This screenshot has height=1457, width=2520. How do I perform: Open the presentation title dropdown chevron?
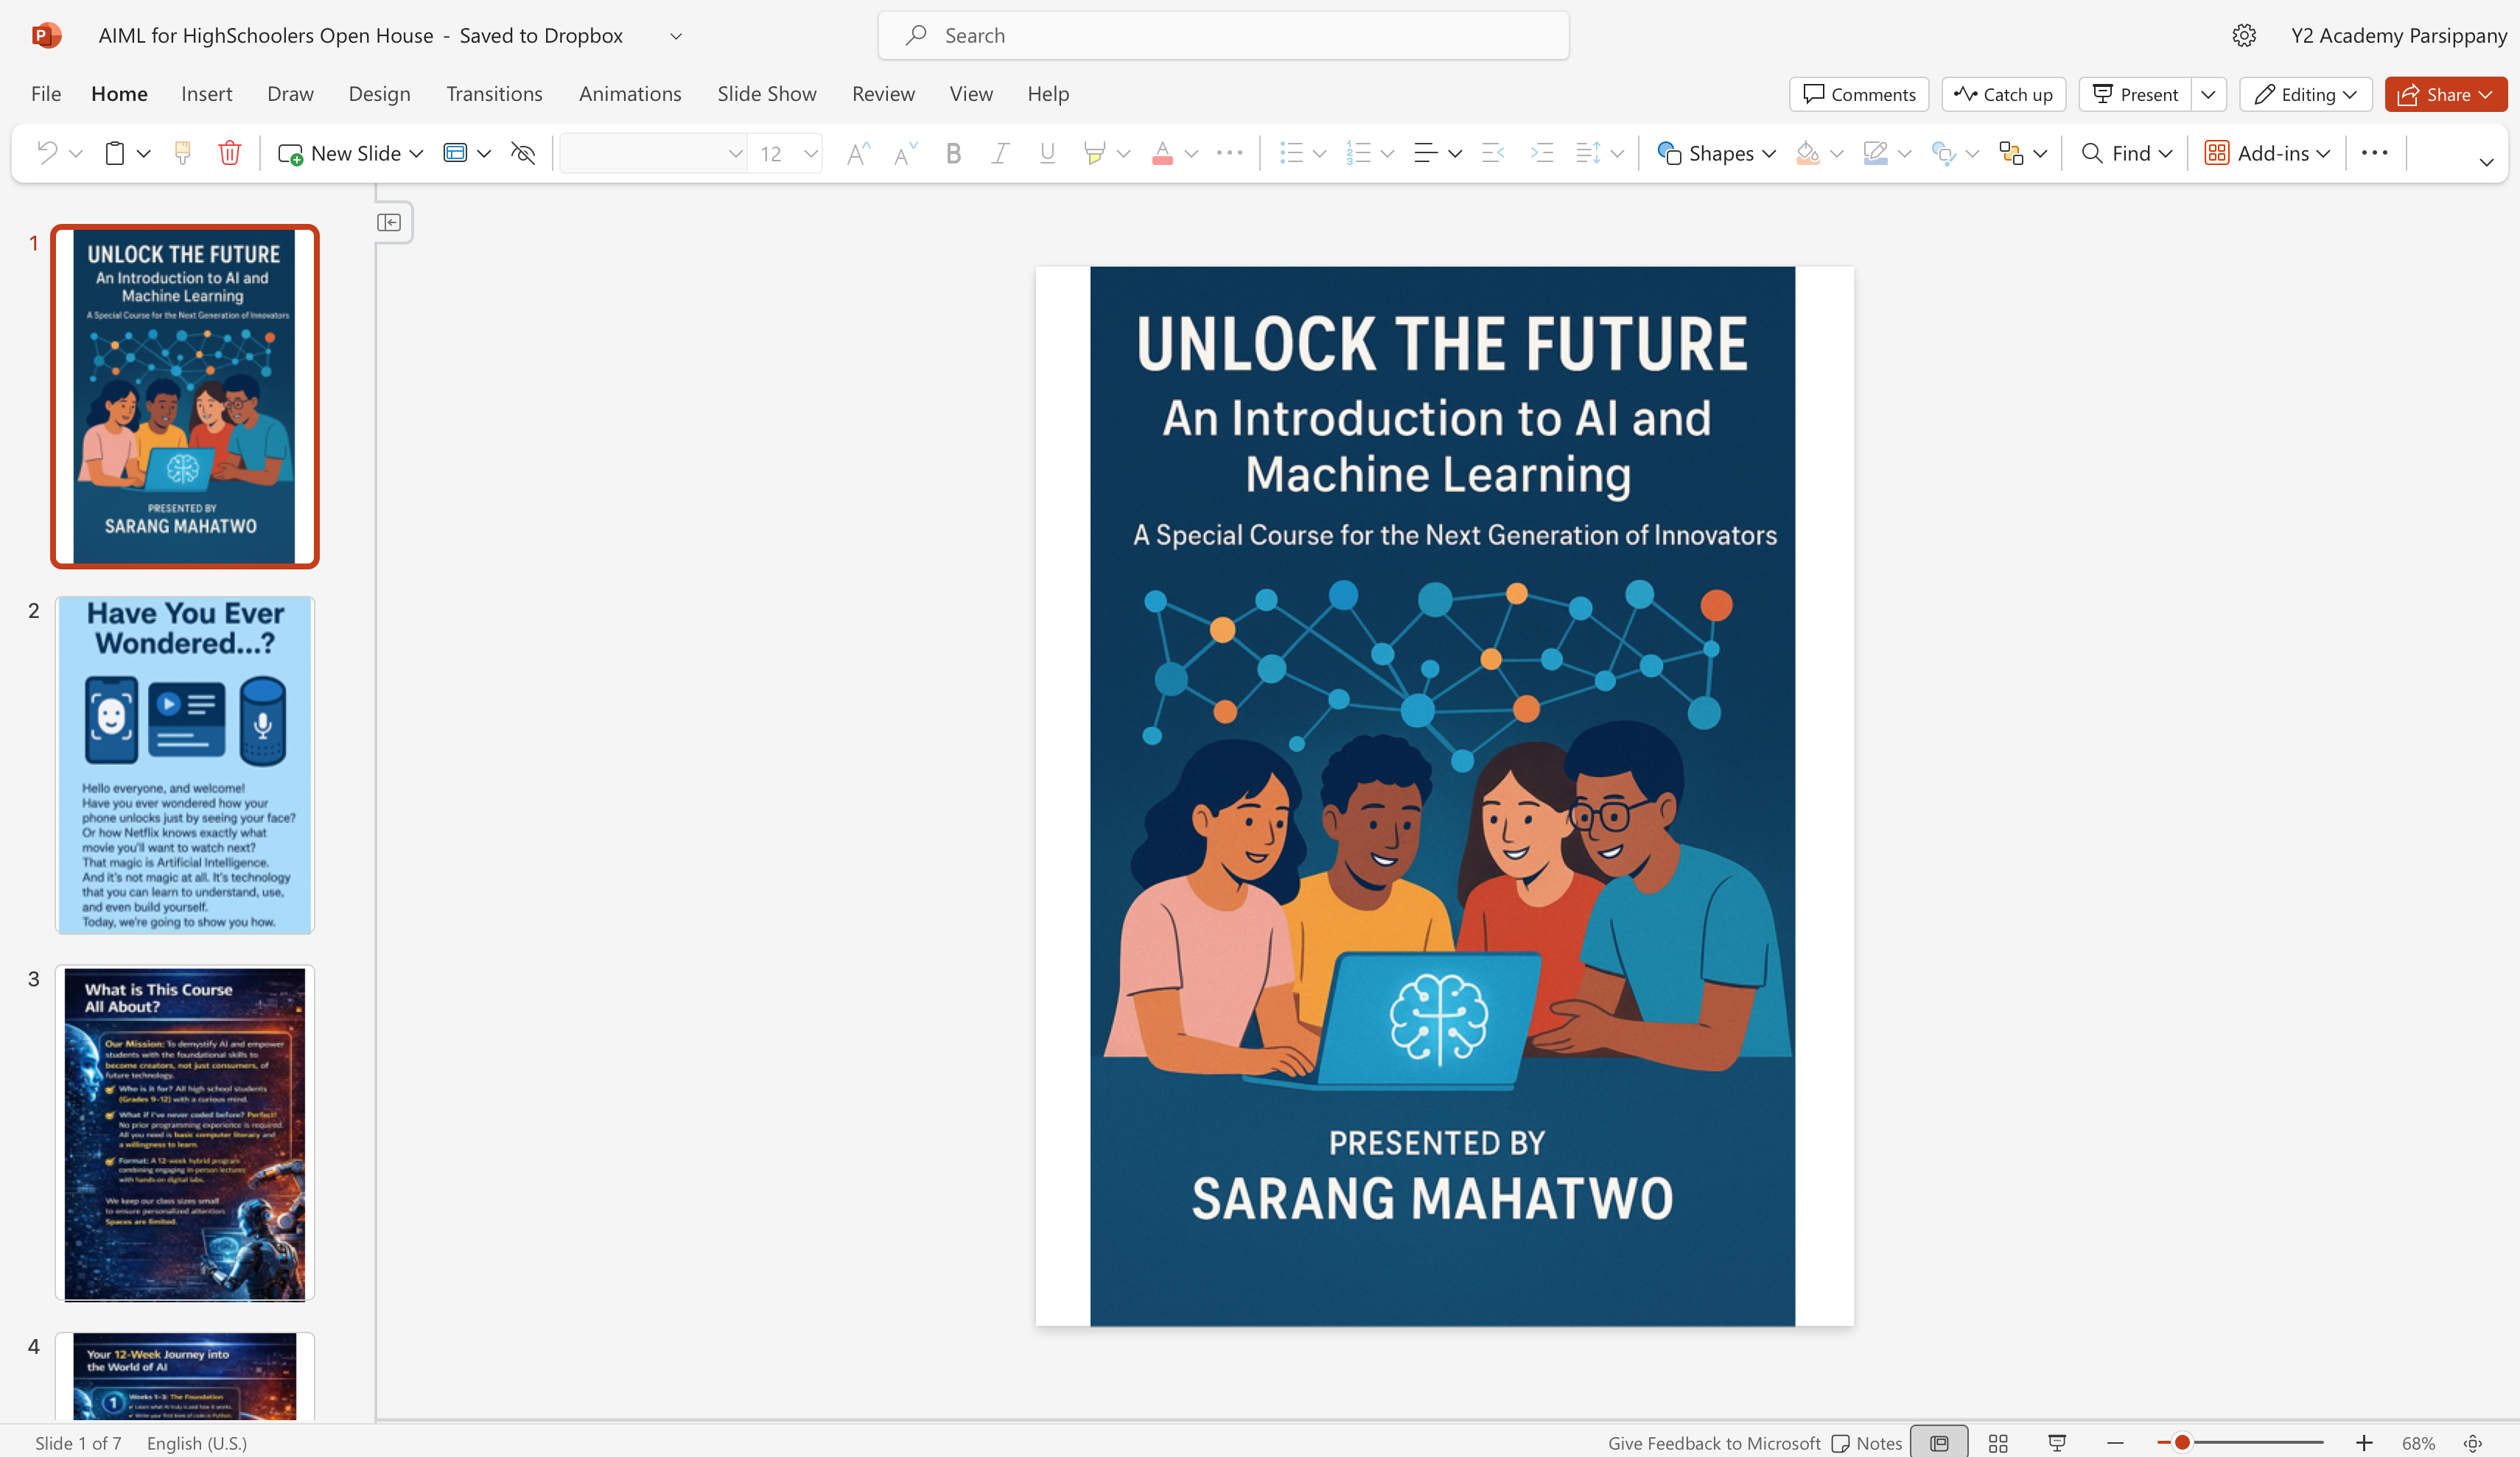pos(676,35)
